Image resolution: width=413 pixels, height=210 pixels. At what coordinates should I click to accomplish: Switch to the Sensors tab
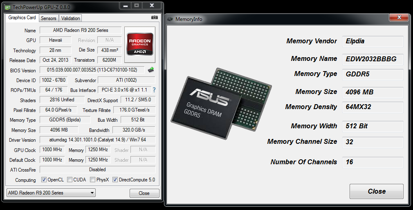(49, 18)
